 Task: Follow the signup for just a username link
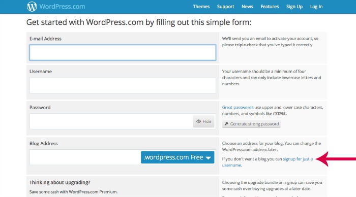click(298, 159)
